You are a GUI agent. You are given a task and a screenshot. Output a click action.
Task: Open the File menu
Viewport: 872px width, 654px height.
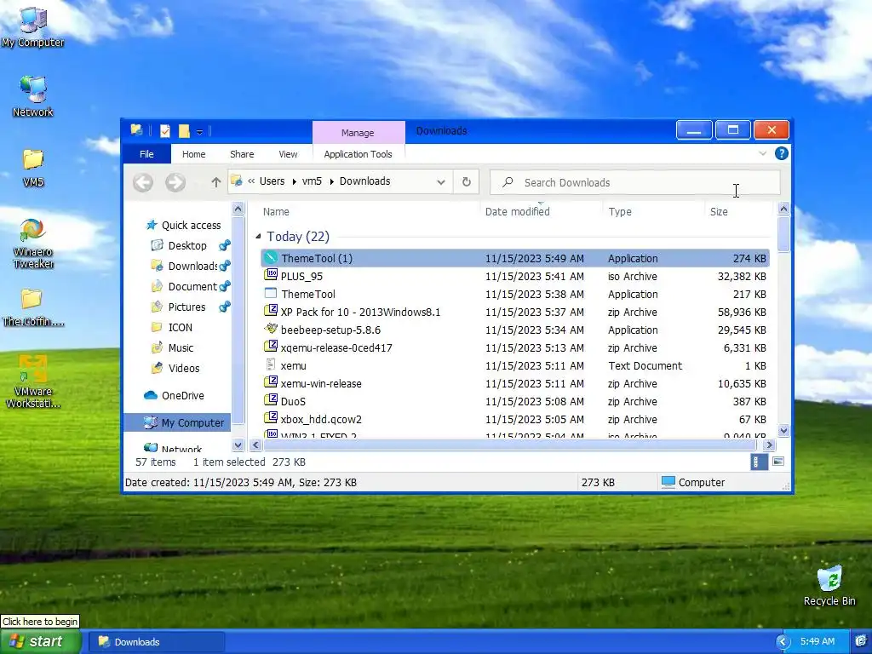pyautogui.click(x=146, y=154)
